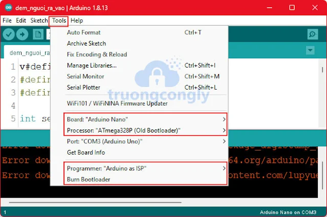The height and width of the screenshot is (217, 327).
Task: Click "Arduino Nano on COM3" status text
Action: click(x=288, y=212)
